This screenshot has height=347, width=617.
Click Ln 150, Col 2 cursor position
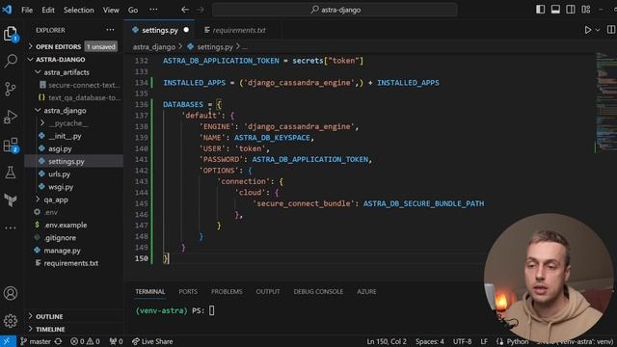tap(387, 341)
